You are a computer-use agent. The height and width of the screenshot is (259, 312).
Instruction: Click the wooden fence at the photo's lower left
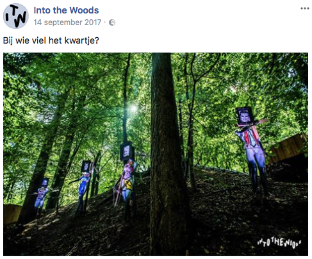tap(12, 213)
